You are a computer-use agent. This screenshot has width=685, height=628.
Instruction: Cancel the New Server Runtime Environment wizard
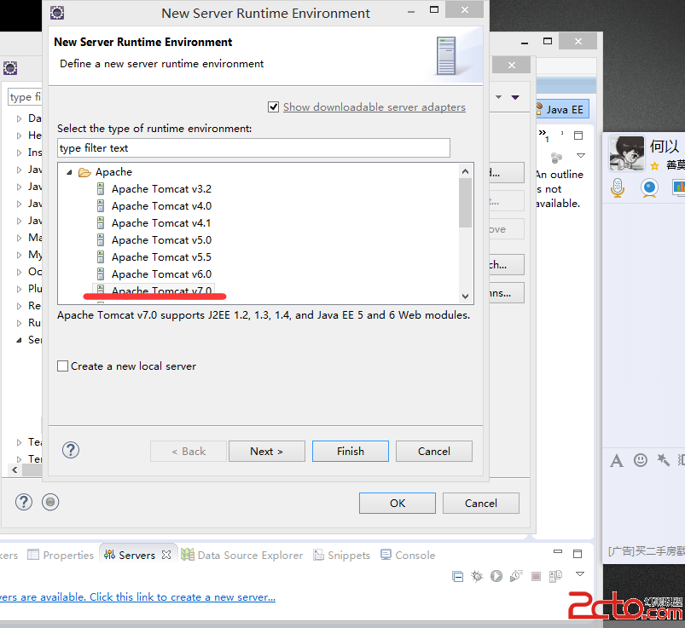(x=434, y=452)
